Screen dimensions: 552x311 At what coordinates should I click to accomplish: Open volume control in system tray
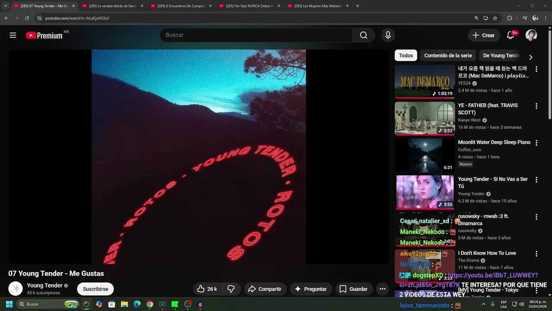(x=521, y=304)
